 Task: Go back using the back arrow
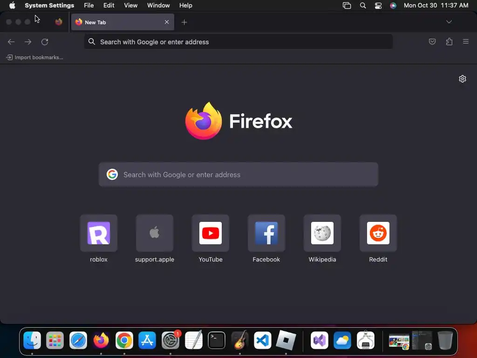[11, 41]
